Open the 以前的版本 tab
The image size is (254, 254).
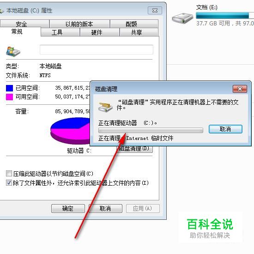79,24
